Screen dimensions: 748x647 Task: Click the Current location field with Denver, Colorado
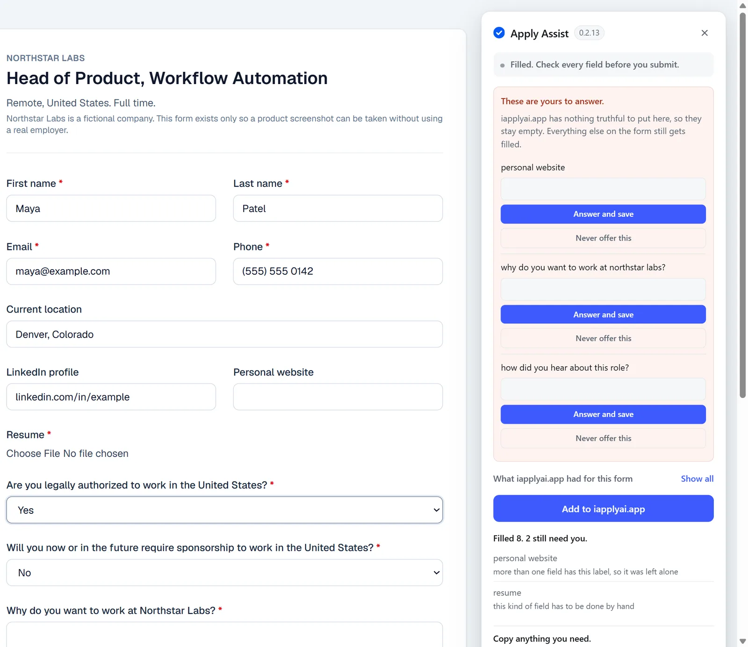(x=224, y=334)
